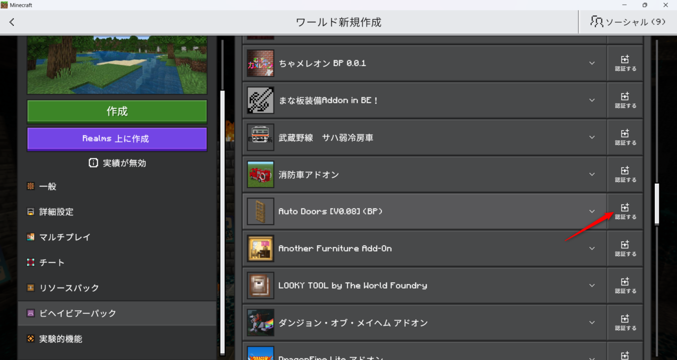Click the green 作成 button
Screen dimensions: 677x360
point(117,112)
